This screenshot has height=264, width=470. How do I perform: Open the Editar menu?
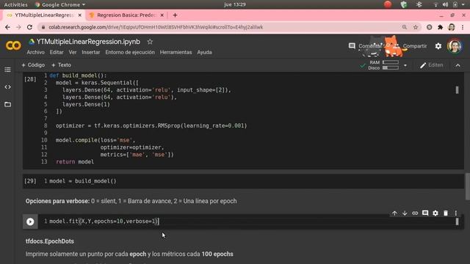tap(57, 52)
